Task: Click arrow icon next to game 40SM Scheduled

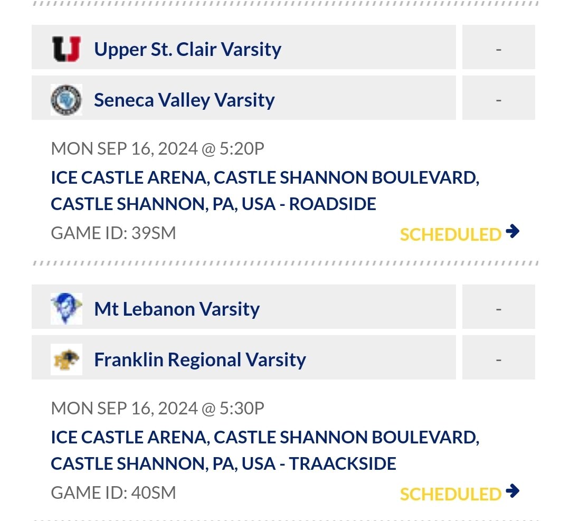Action: coord(512,491)
